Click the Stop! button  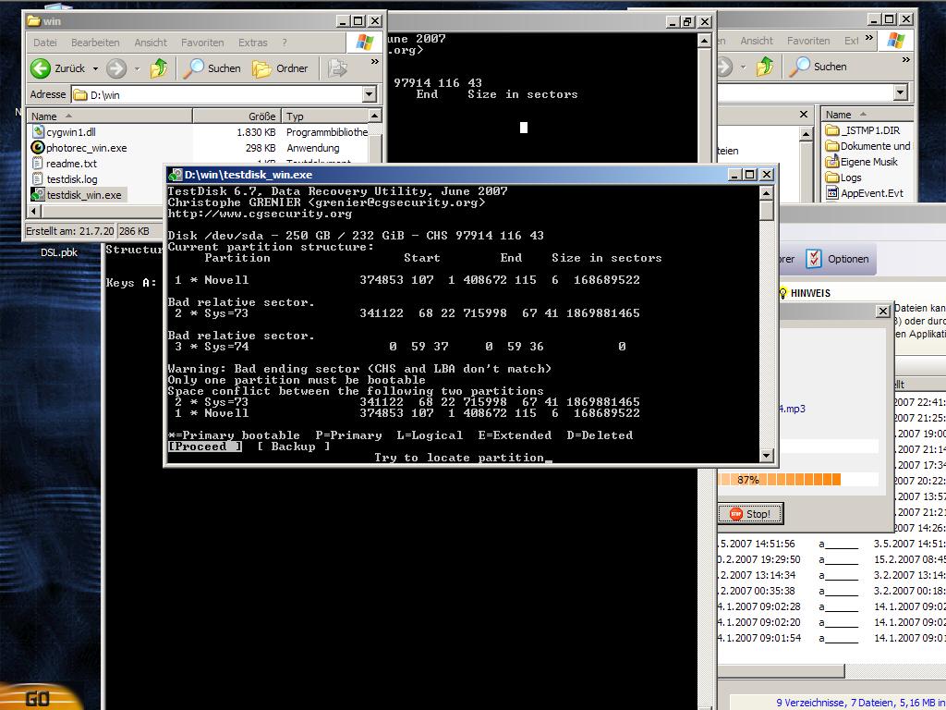751,514
